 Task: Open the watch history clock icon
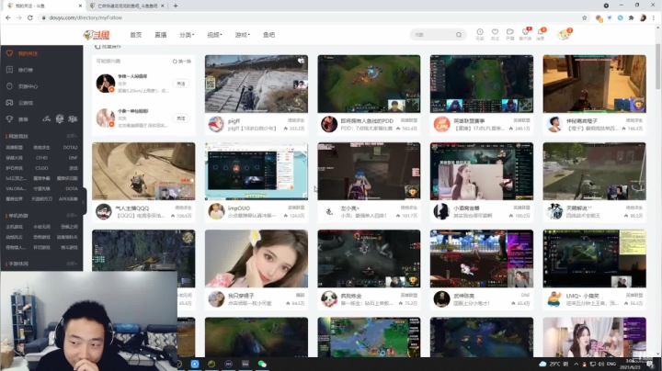coord(480,32)
